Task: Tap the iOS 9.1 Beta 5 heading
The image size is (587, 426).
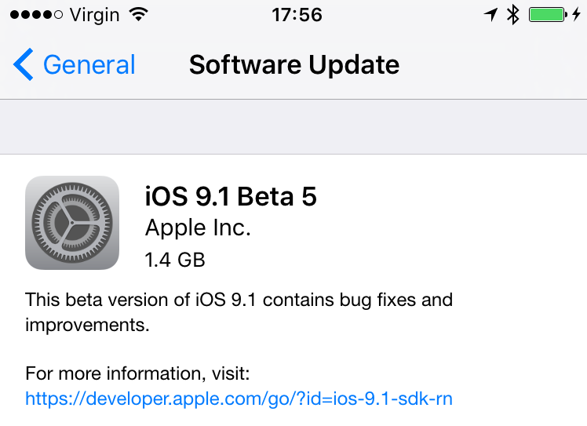Action: [231, 195]
